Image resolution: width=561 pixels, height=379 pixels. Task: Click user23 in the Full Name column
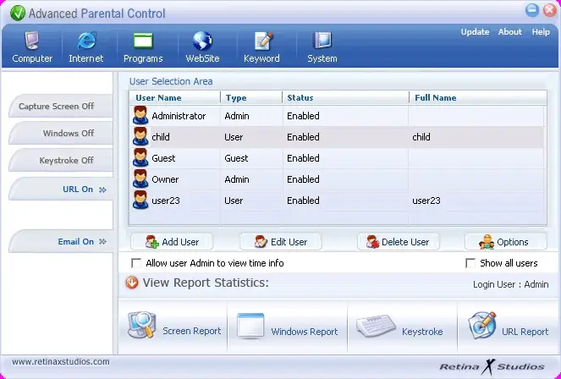coord(426,200)
